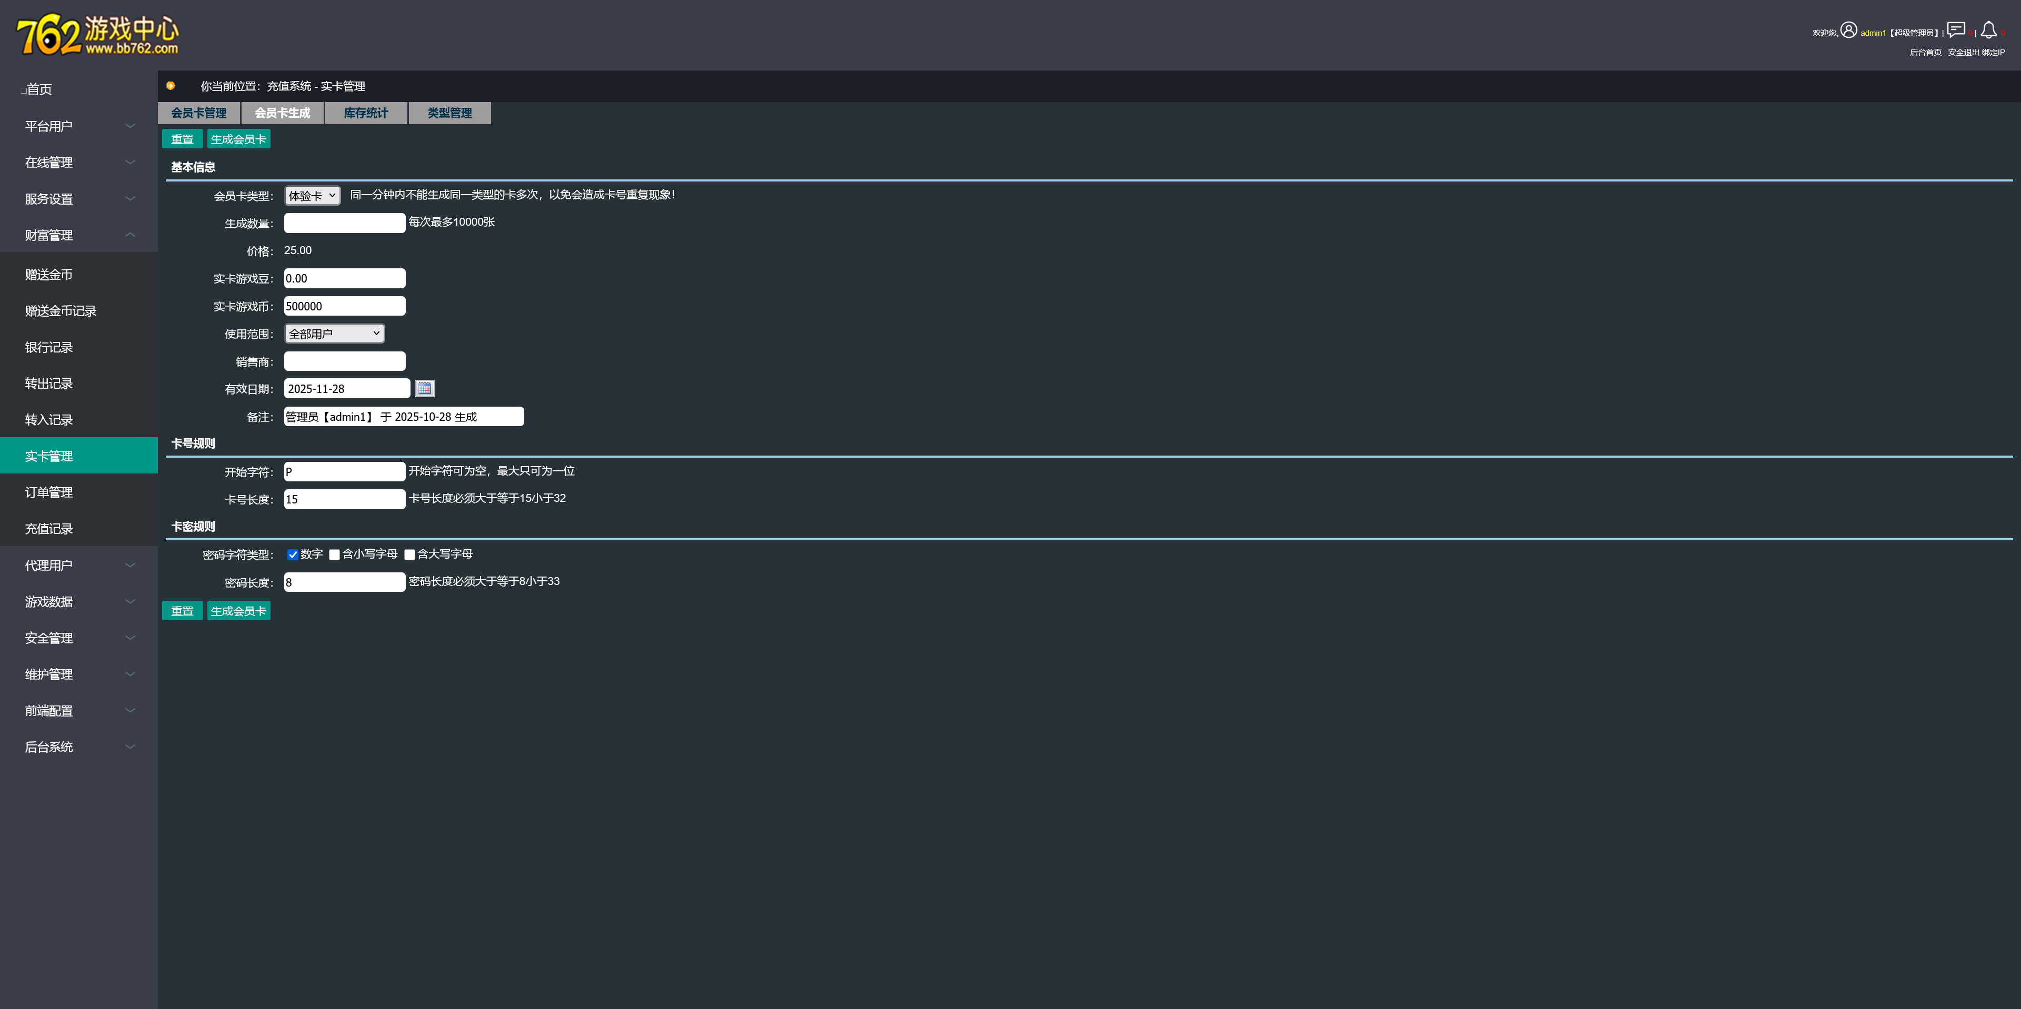Click the 生成数量 input field
This screenshot has height=1009, width=2021.
[x=344, y=223]
